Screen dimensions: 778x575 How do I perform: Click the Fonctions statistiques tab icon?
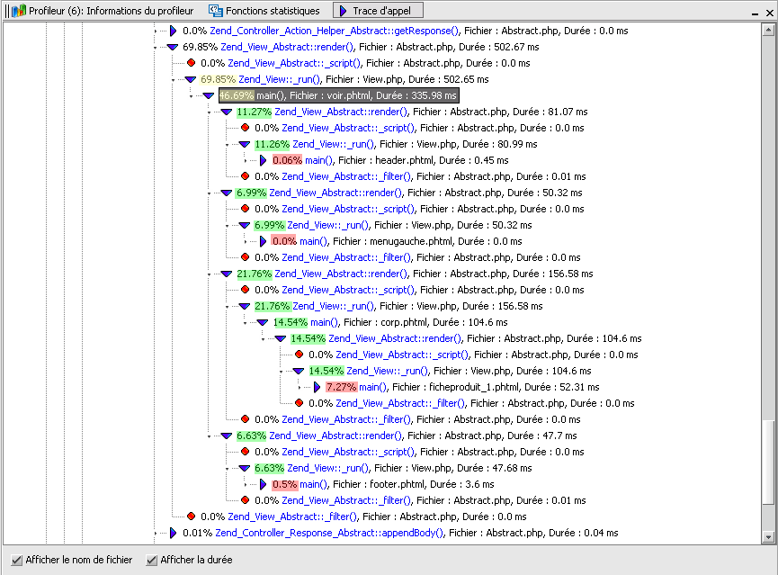point(215,11)
